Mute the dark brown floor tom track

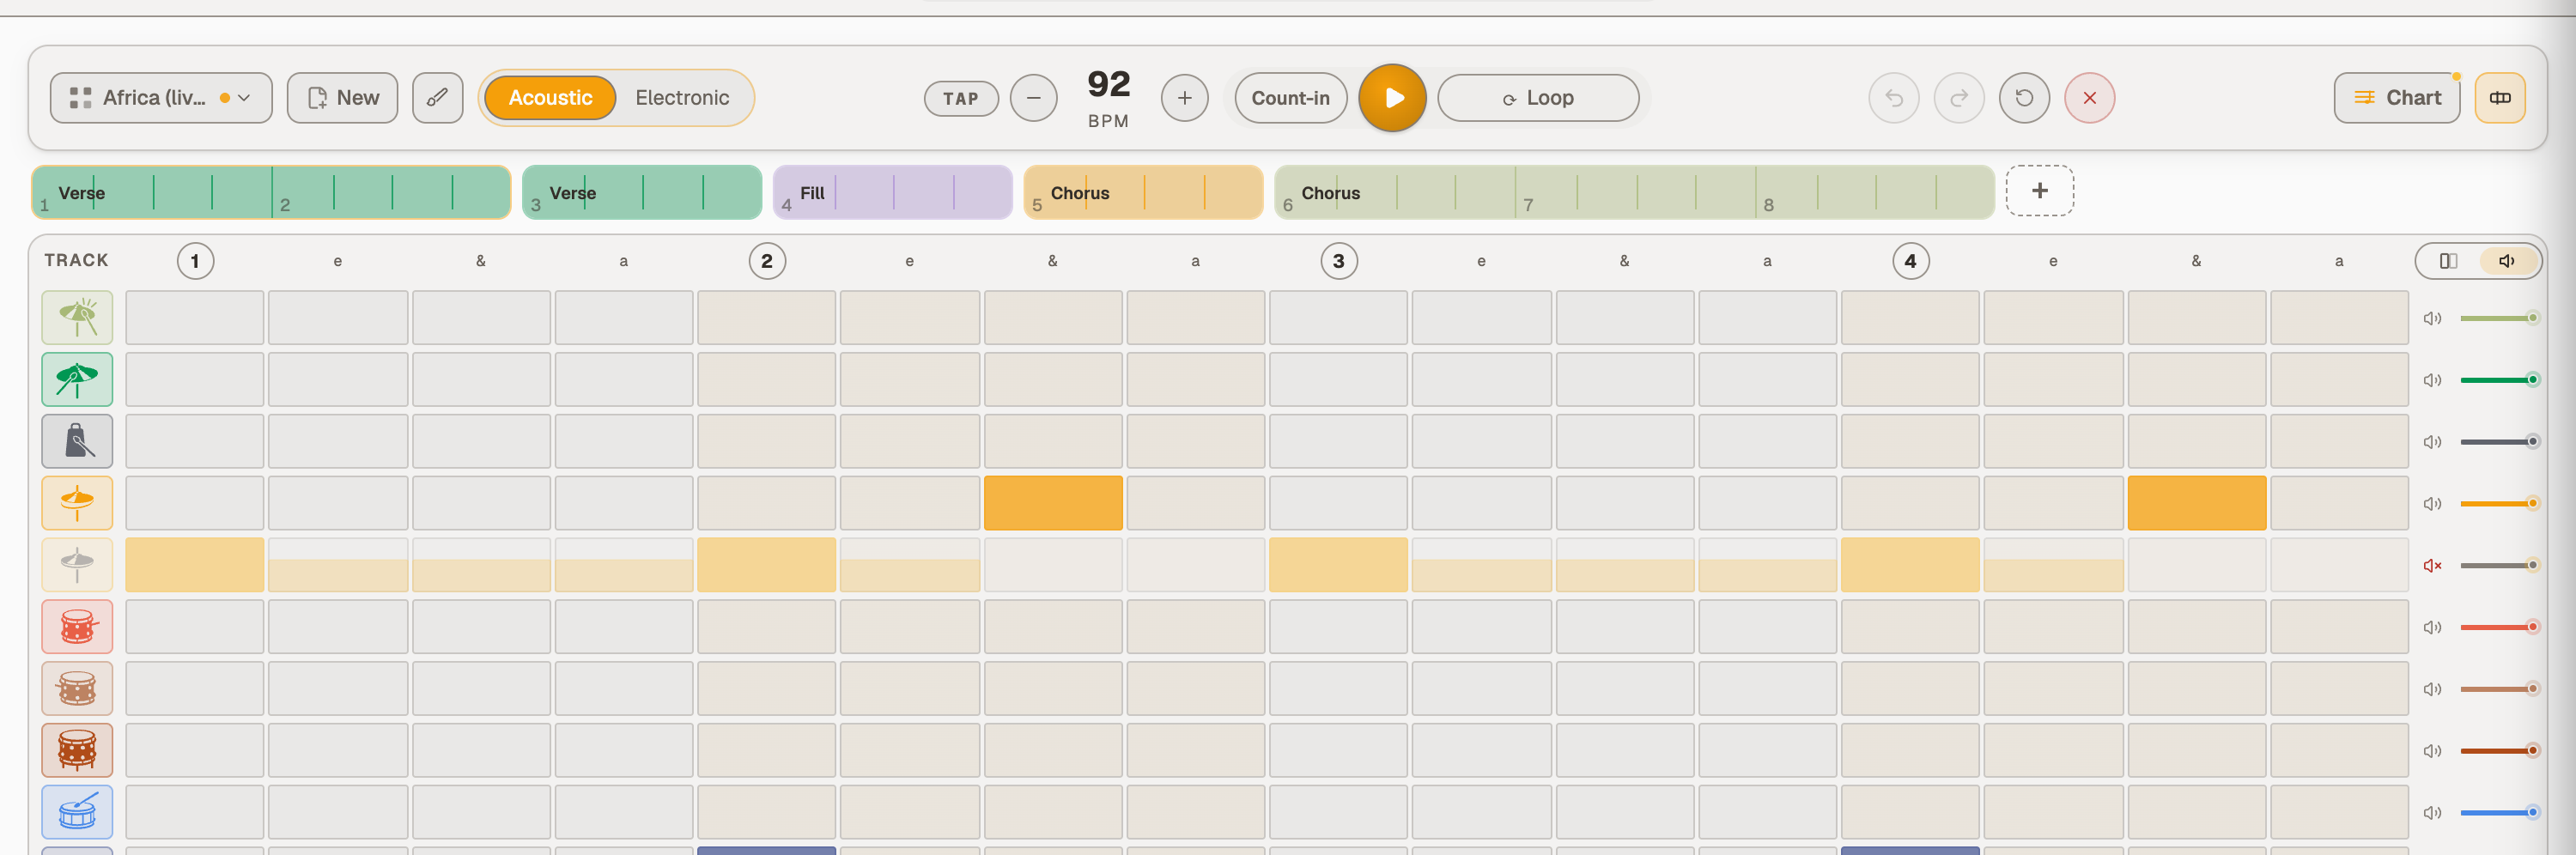pyautogui.click(x=2432, y=751)
